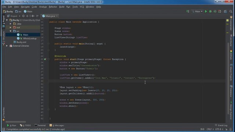This screenshot has height=132, width=235.
Task: Run the Main configuration with green arrow
Action: [206, 11]
